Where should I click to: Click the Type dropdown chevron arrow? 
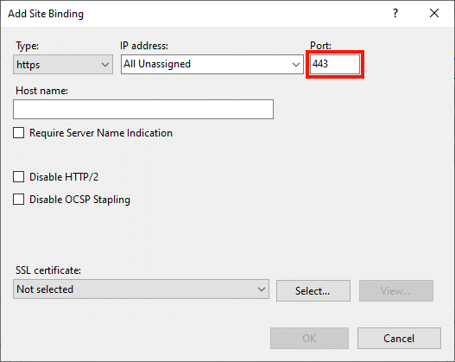(x=105, y=65)
